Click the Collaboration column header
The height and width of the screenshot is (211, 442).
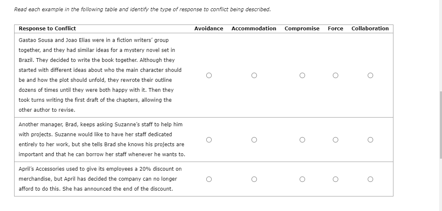click(x=370, y=29)
